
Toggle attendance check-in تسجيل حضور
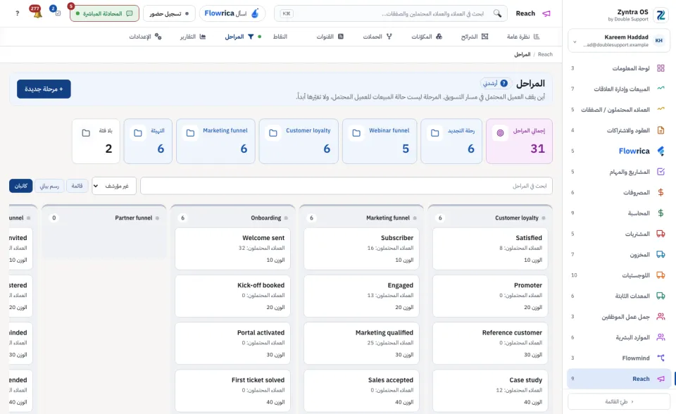169,13
